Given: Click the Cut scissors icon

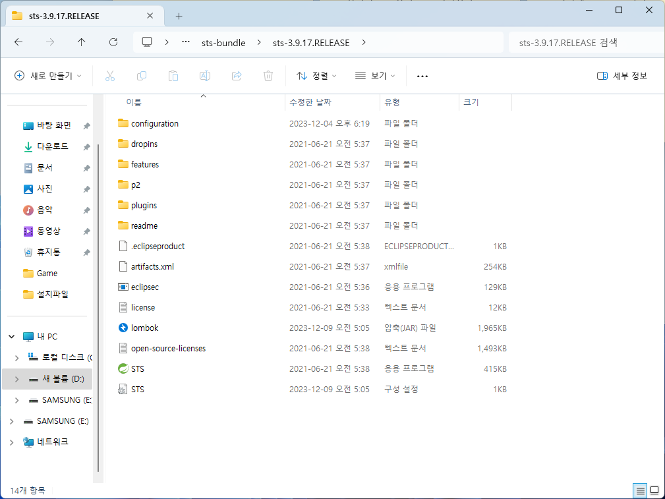Looking at the screenshot, I should [x=110, y=76].
